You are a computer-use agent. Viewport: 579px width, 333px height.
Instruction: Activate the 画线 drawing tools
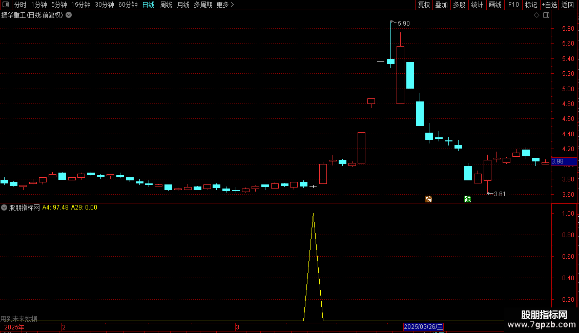click(x=495, y=5)
